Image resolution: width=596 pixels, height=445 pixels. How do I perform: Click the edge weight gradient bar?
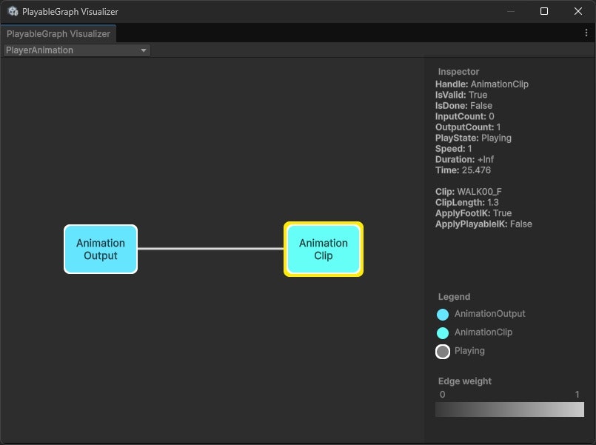509,409
